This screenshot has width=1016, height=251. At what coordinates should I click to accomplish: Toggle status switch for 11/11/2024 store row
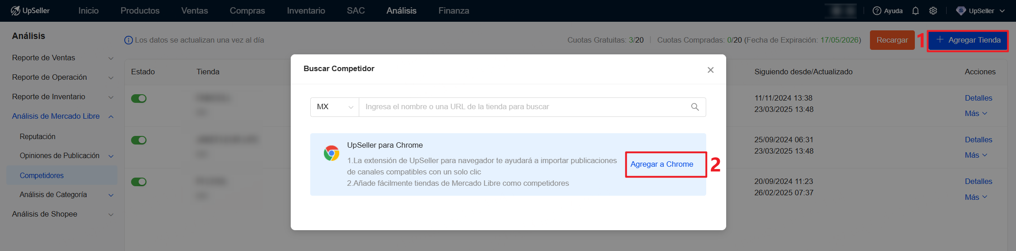139,98
